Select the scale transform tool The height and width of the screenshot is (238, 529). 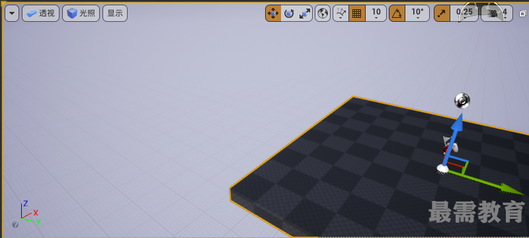[x=305, y=13]
